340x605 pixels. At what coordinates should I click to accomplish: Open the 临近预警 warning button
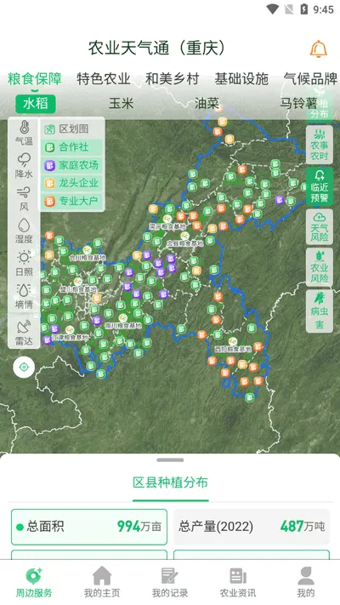(320, 186)
